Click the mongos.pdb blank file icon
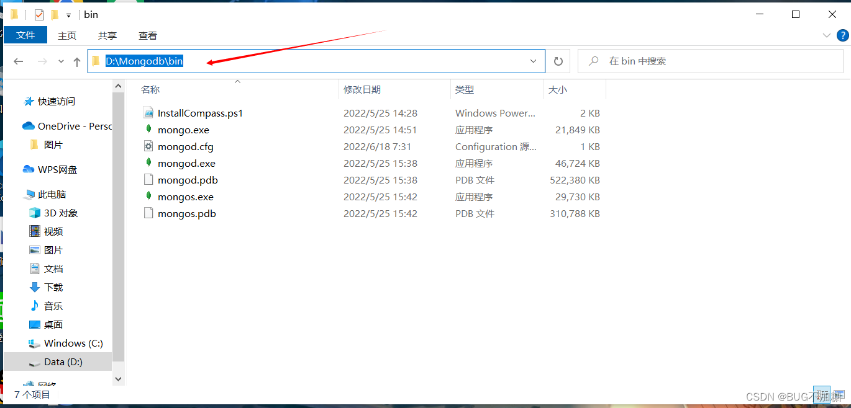The width and height of the screenshot is (851, 408). coord(148,213)
